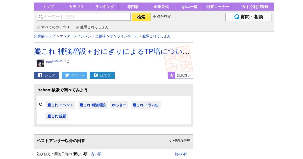
Task: Click the yellow 検索 button
Action: click(141, 17)
